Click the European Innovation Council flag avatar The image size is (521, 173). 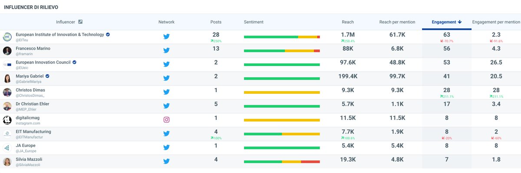(x=7, y=64)
